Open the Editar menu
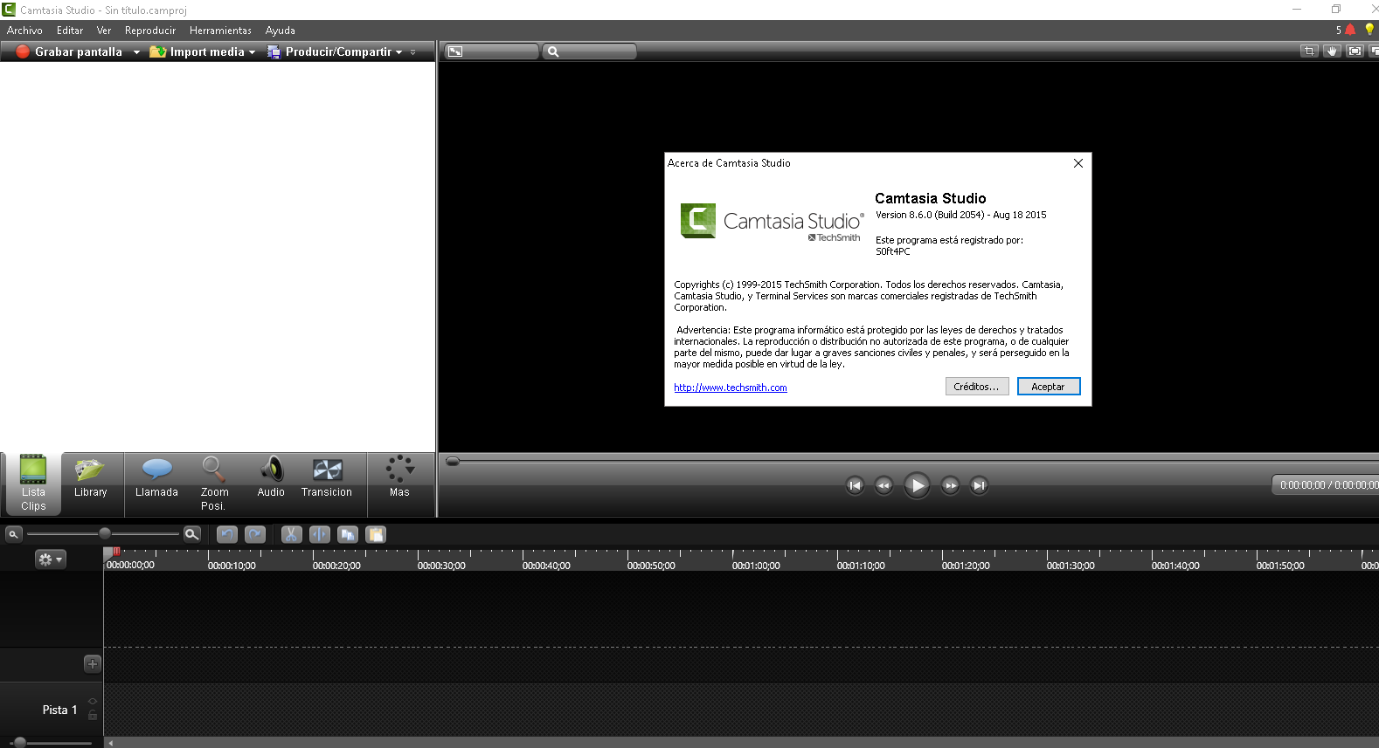This screenshot has height=748, width=1379. 70,31
